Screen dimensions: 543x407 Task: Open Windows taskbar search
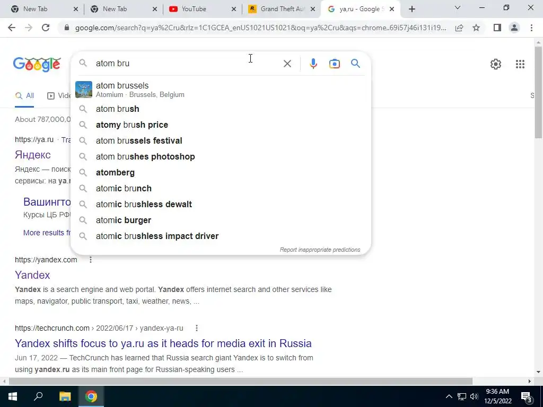pos(38,396)
